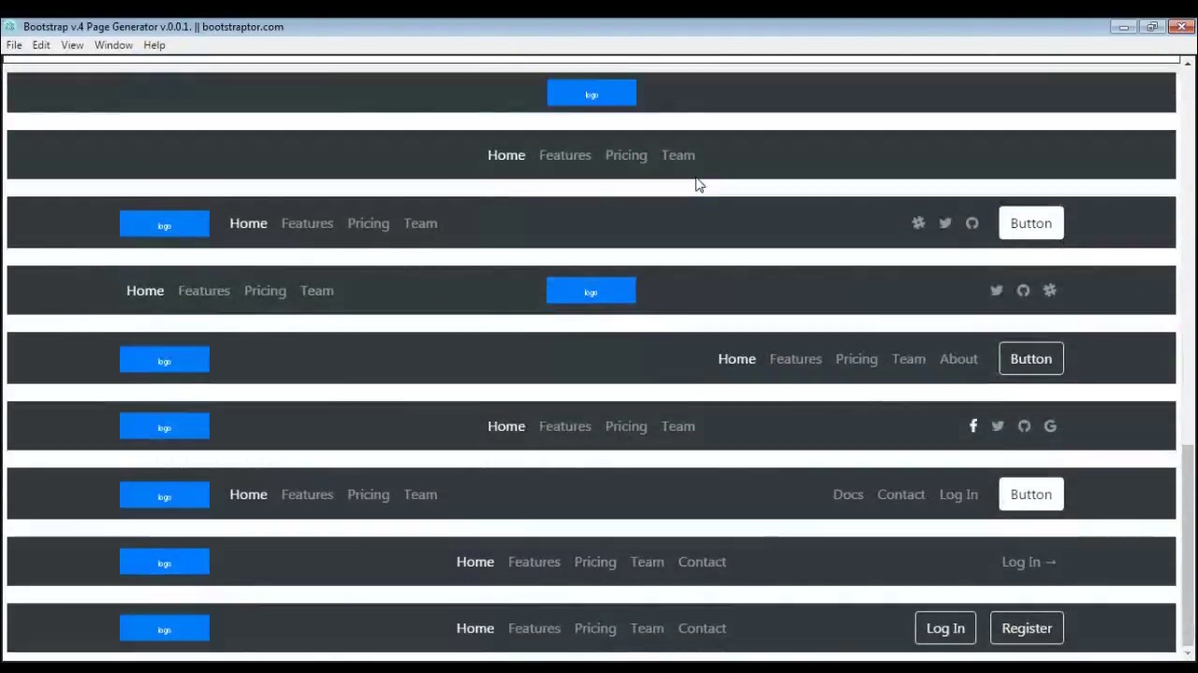Click the Register button
Image resolution: width=1198 pixels, height=673 pixels.
[1027, 628]
